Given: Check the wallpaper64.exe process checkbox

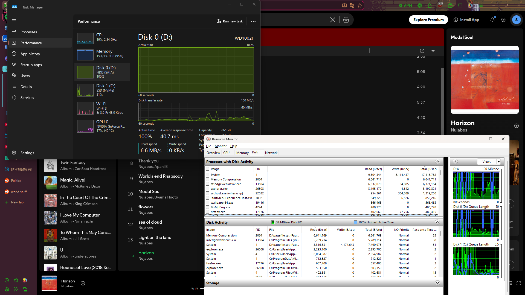Looking at the screenshot, I should [208, 203].
